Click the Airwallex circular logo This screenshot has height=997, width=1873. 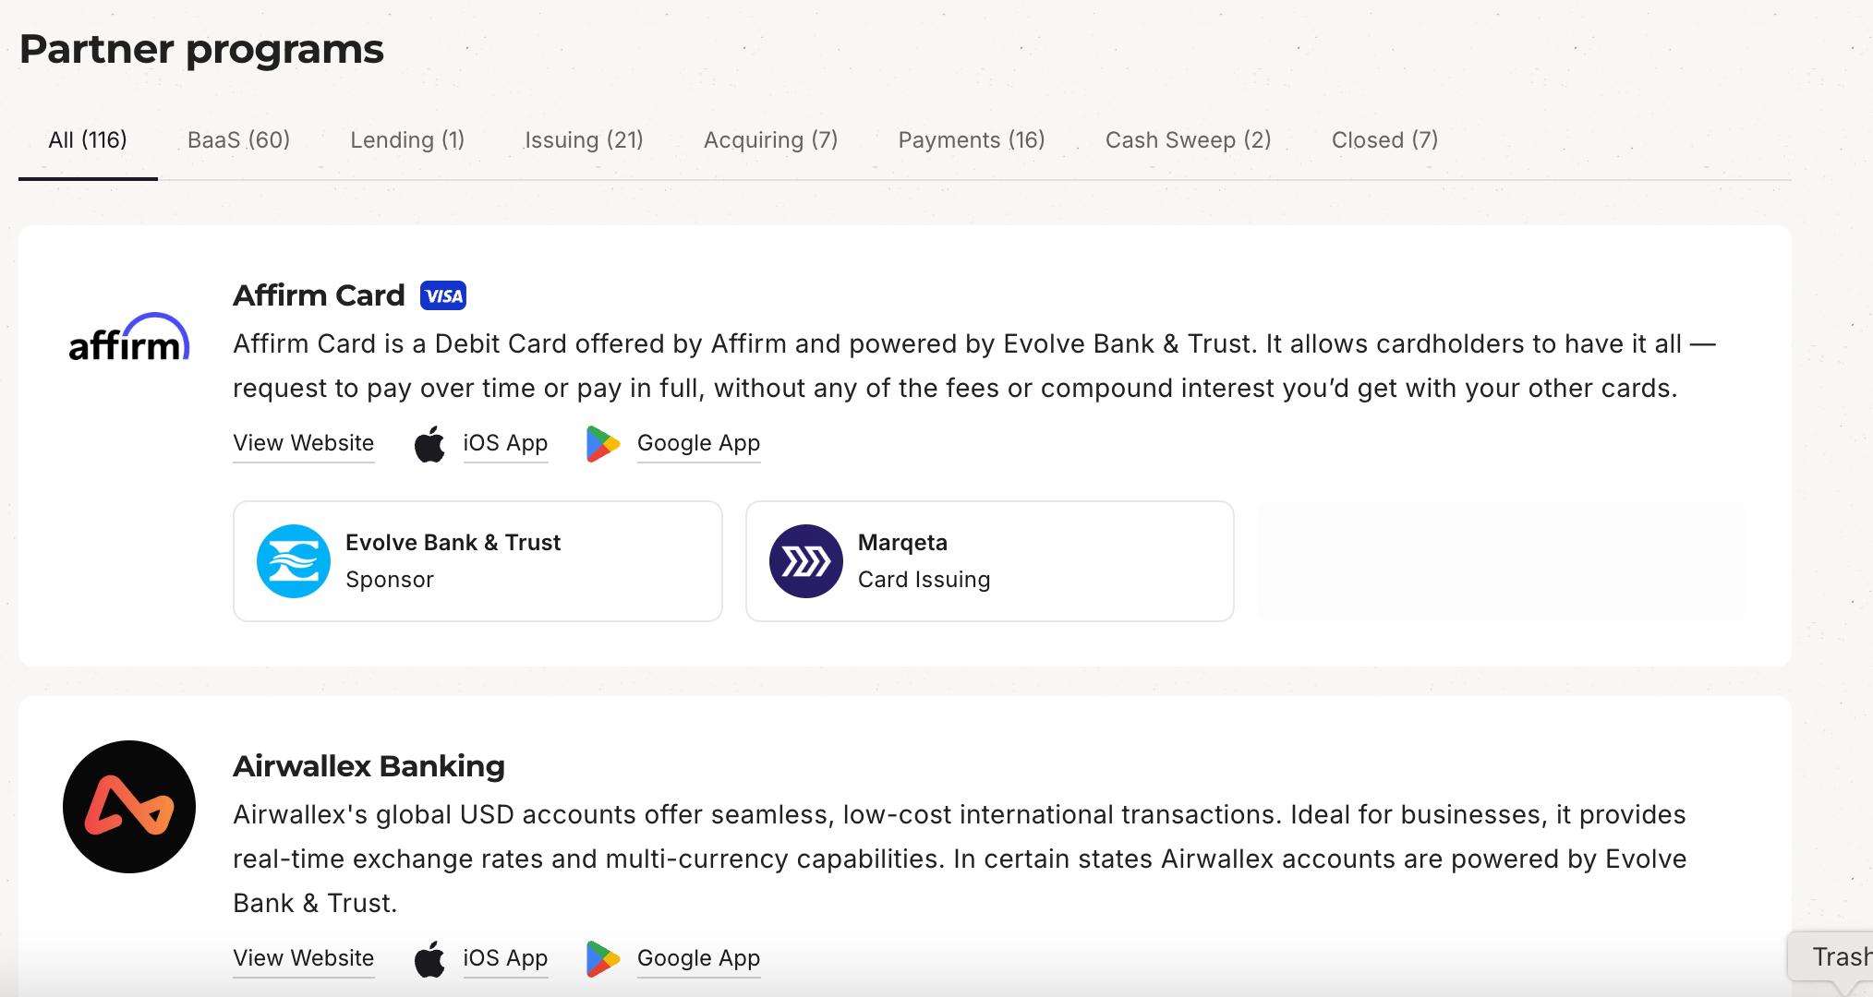click(x=129, y=807)
